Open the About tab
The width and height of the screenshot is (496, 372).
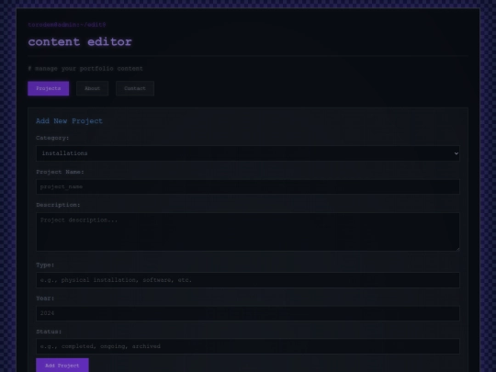(x=93, y=88)
